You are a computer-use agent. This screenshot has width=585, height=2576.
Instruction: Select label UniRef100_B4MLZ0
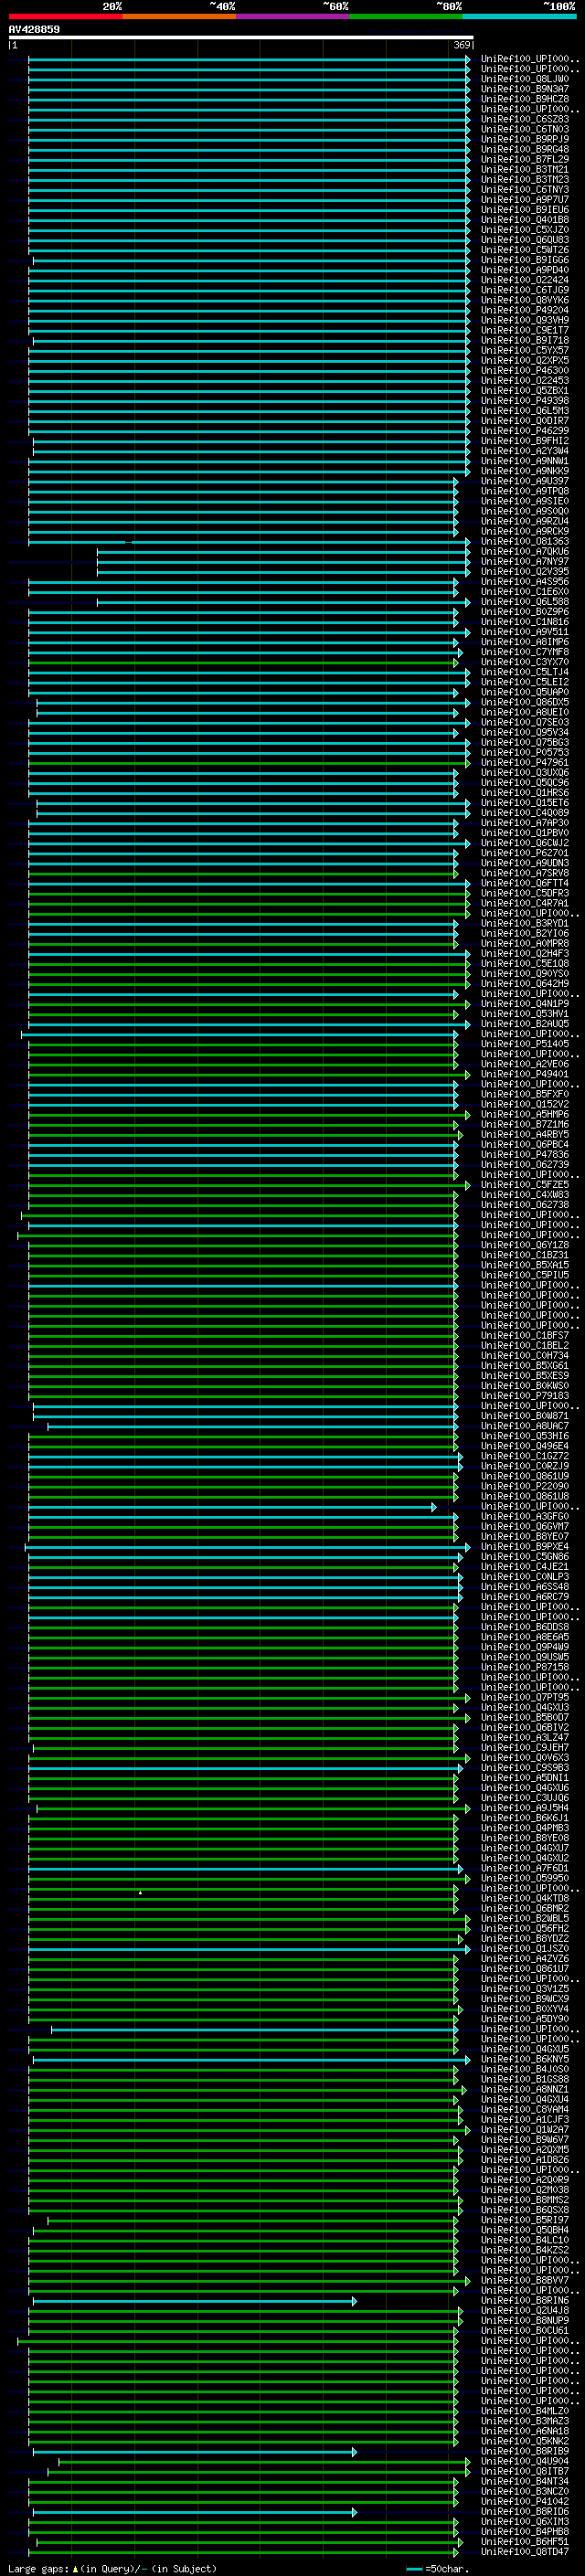(x=525, y=2411)
